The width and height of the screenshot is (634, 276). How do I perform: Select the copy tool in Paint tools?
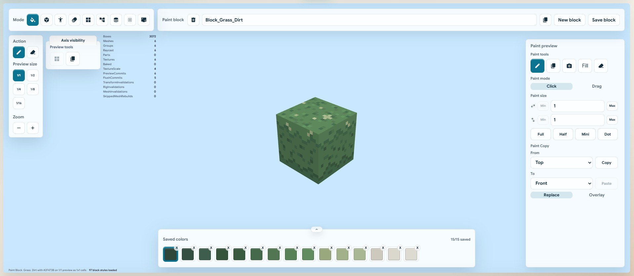[553, 66]
